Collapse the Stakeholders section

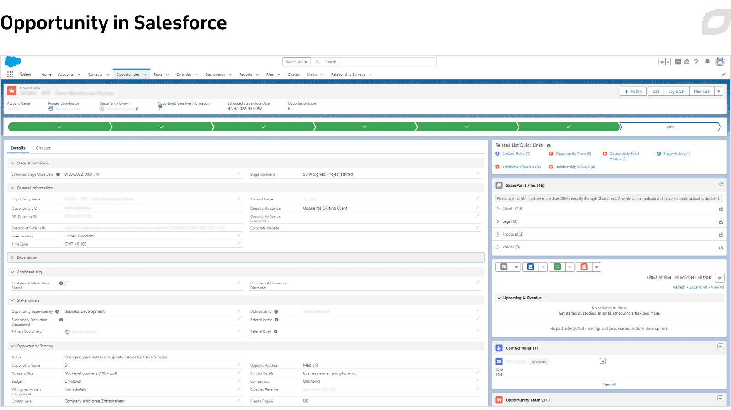point(12,300)
